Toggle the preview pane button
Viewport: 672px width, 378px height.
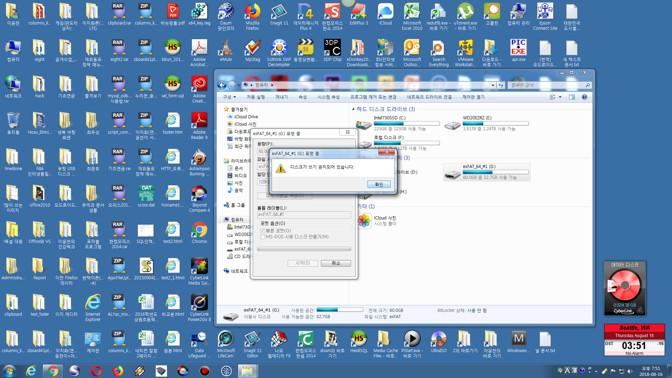pyautogui.click(x=572, y=97)
